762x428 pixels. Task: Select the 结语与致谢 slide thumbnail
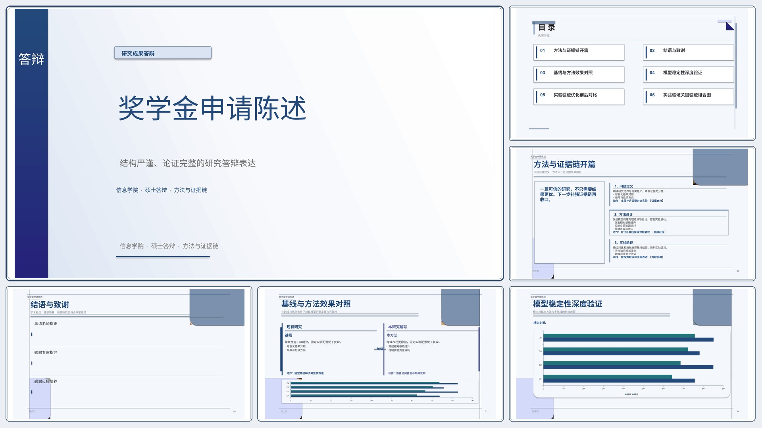coord(129,354)
